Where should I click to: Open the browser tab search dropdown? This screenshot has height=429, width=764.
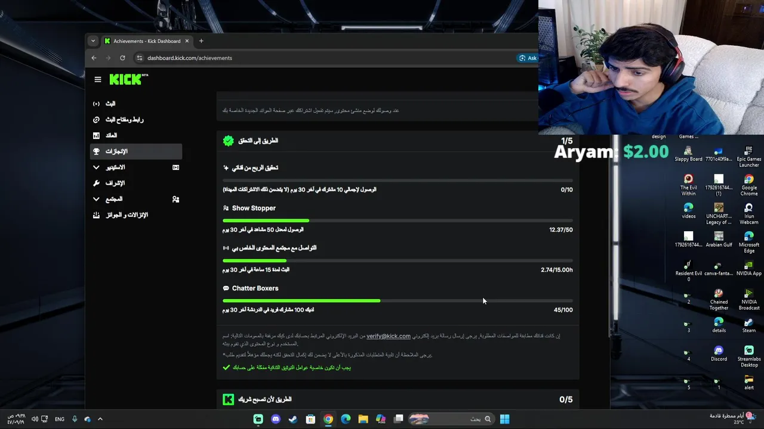pyautogui.click(x=93, y=41)
